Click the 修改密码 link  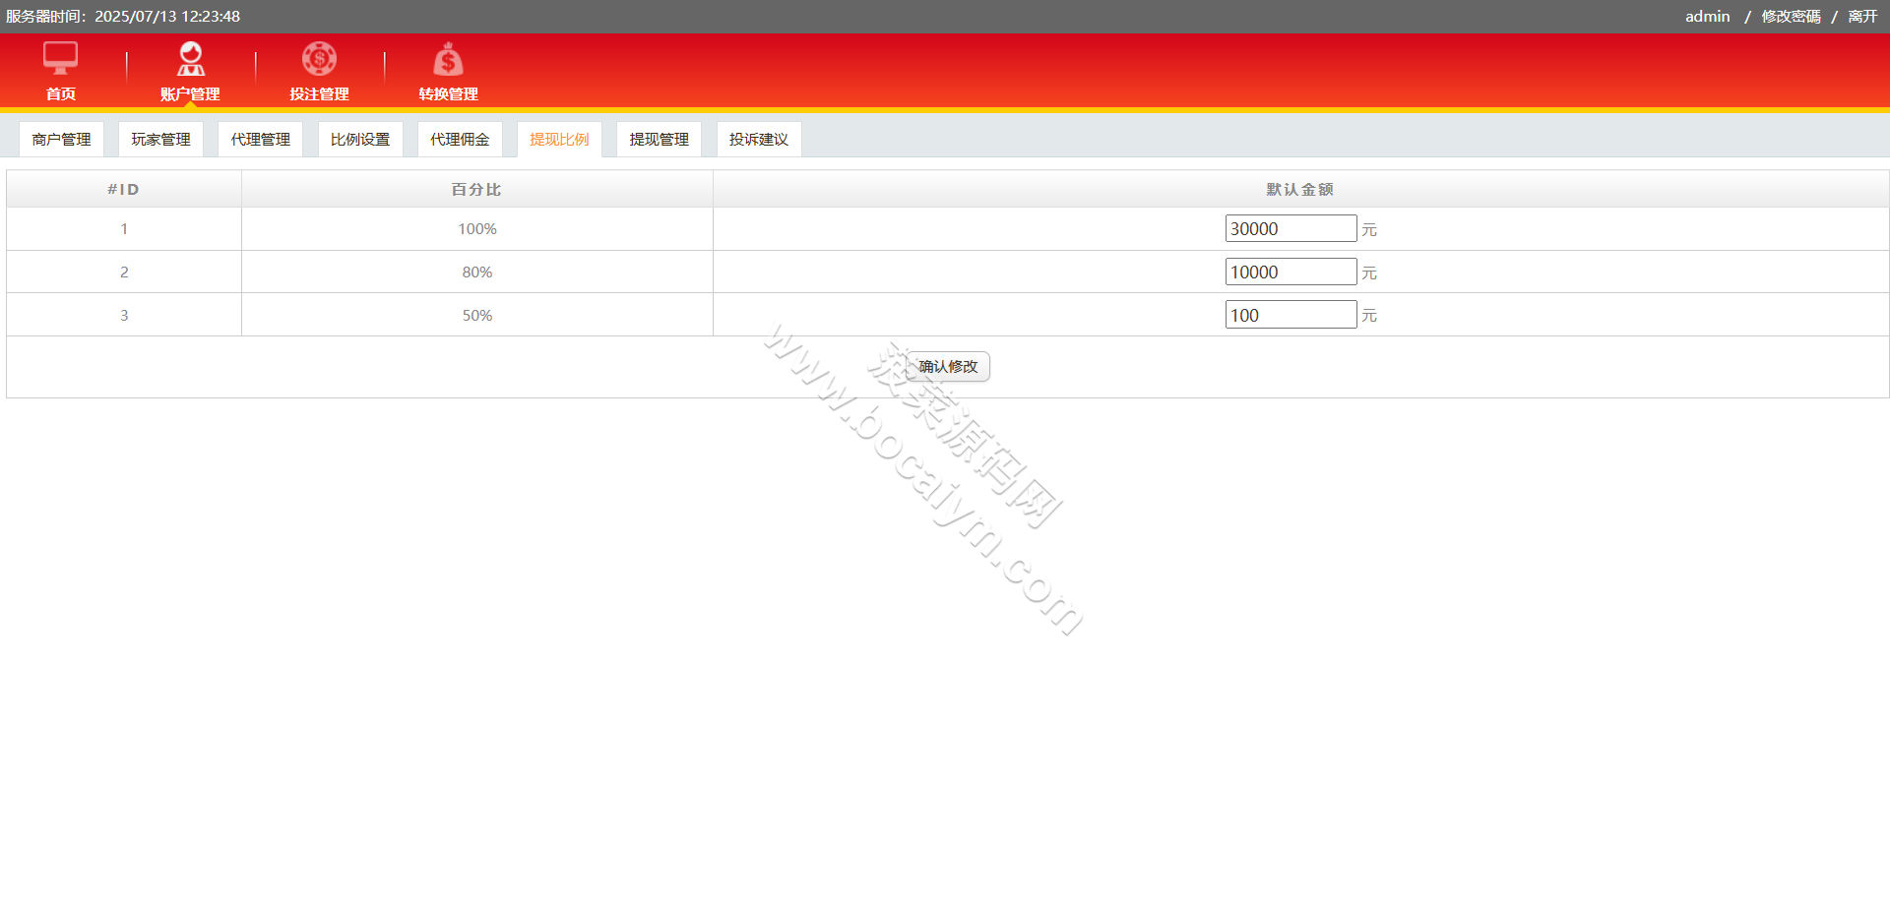coord(1791,16)
